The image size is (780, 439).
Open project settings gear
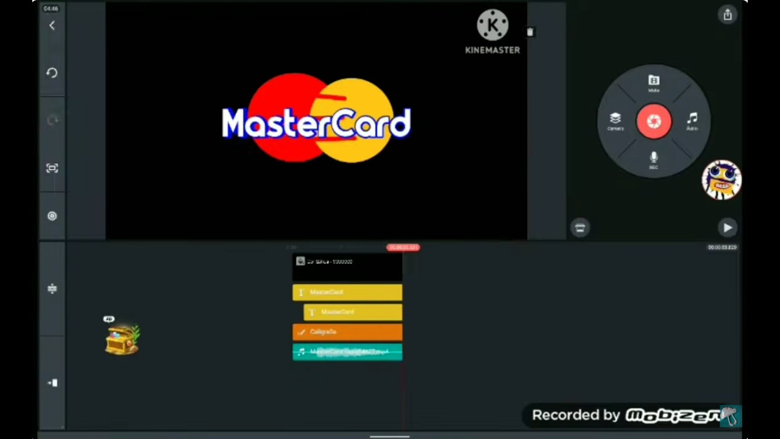click(52, 216)
